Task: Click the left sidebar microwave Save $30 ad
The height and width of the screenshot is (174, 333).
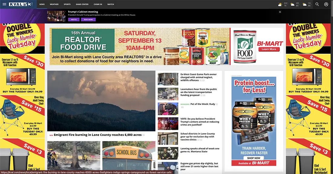Action: pyautogui.click(x=22, y=74)
